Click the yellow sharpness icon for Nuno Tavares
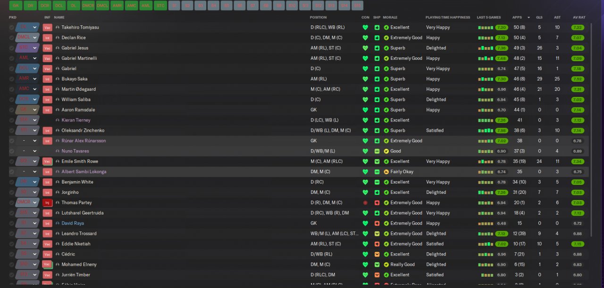The width and height of the screenshot is (604, 288). (x=377, y=151)
